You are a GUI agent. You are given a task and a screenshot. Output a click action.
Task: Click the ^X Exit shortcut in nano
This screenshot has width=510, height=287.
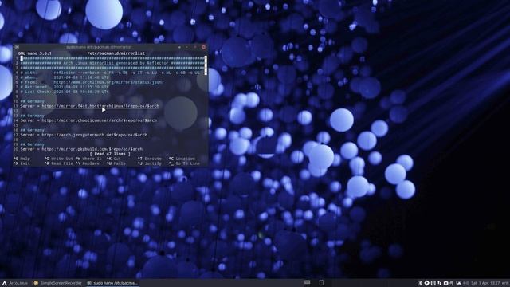[22, 163]
